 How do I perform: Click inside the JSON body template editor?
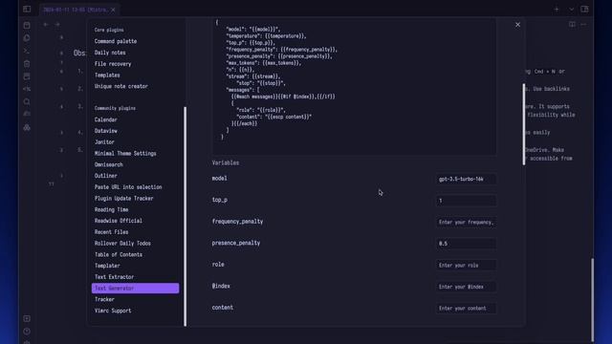point(354,86)
